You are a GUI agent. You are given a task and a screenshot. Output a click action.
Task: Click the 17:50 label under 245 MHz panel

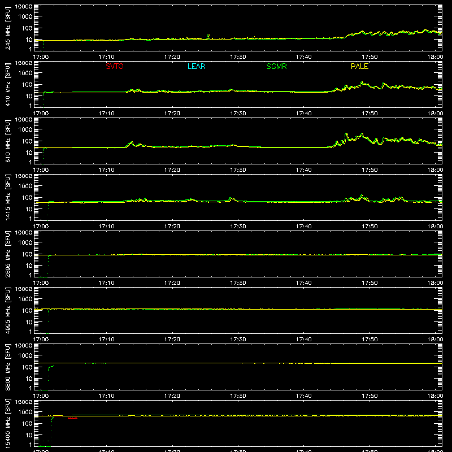(370, 57)
